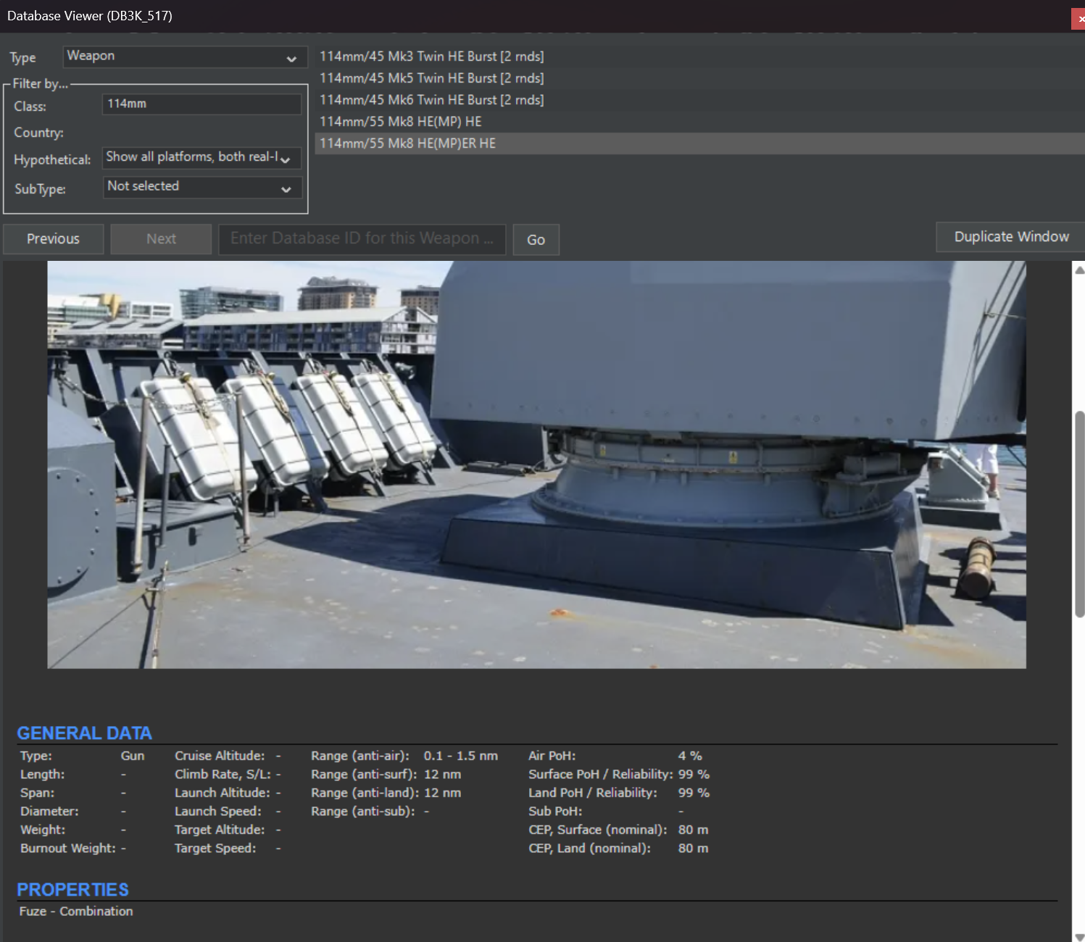The image size is (1085, 942).
Task: Open the SubType dropdown showing Not selected
Action: [x=202, y=187]
